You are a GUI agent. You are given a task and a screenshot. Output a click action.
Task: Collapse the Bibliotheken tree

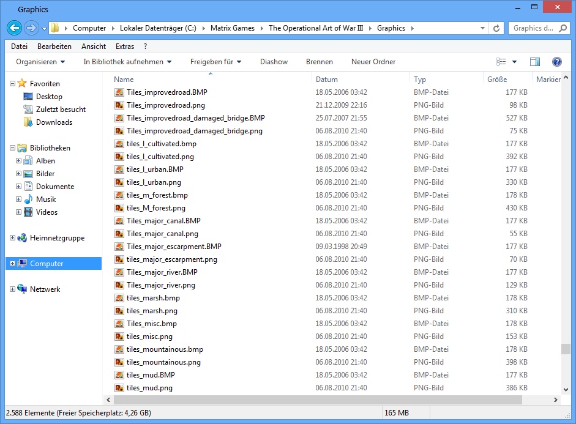click(12, 148)
